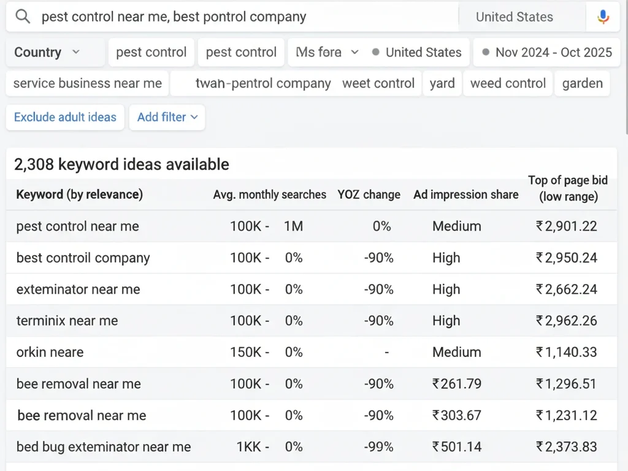Viewport: 628px width, 471px height.
Task: Toggle the 'service business near me' chip
Action: coord(86,83)
